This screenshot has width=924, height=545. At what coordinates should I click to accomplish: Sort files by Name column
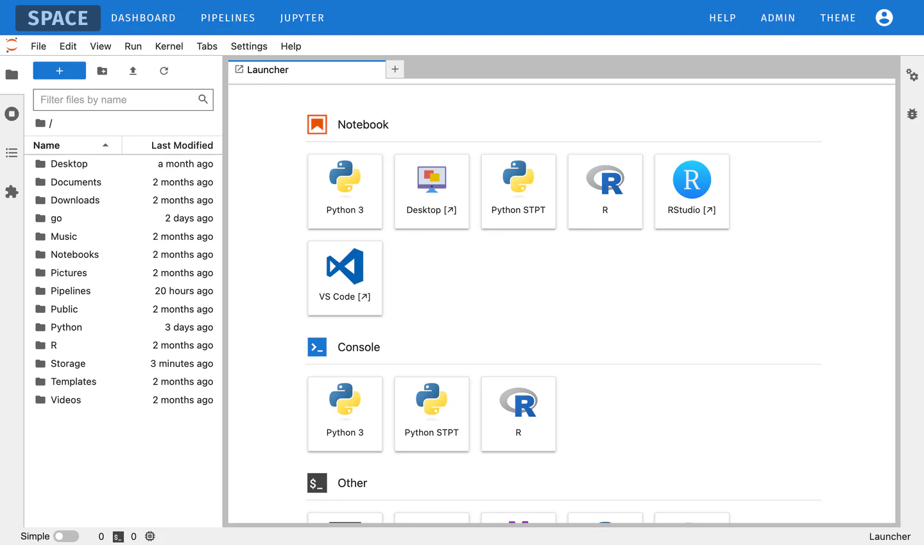coord(73,146)
